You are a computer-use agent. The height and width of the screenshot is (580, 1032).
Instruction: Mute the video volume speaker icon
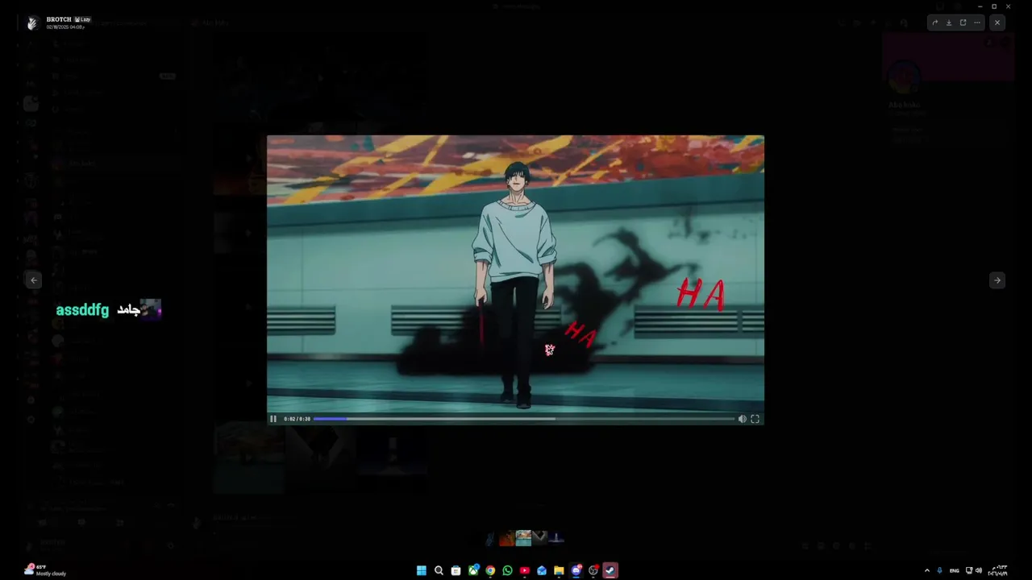tap(742, 419)
